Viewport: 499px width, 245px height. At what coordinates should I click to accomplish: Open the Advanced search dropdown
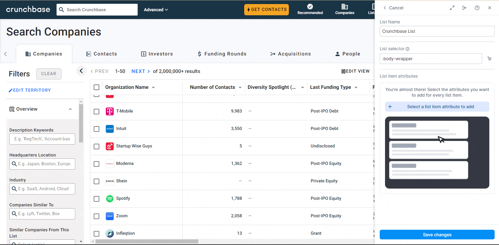coord(156,10)
